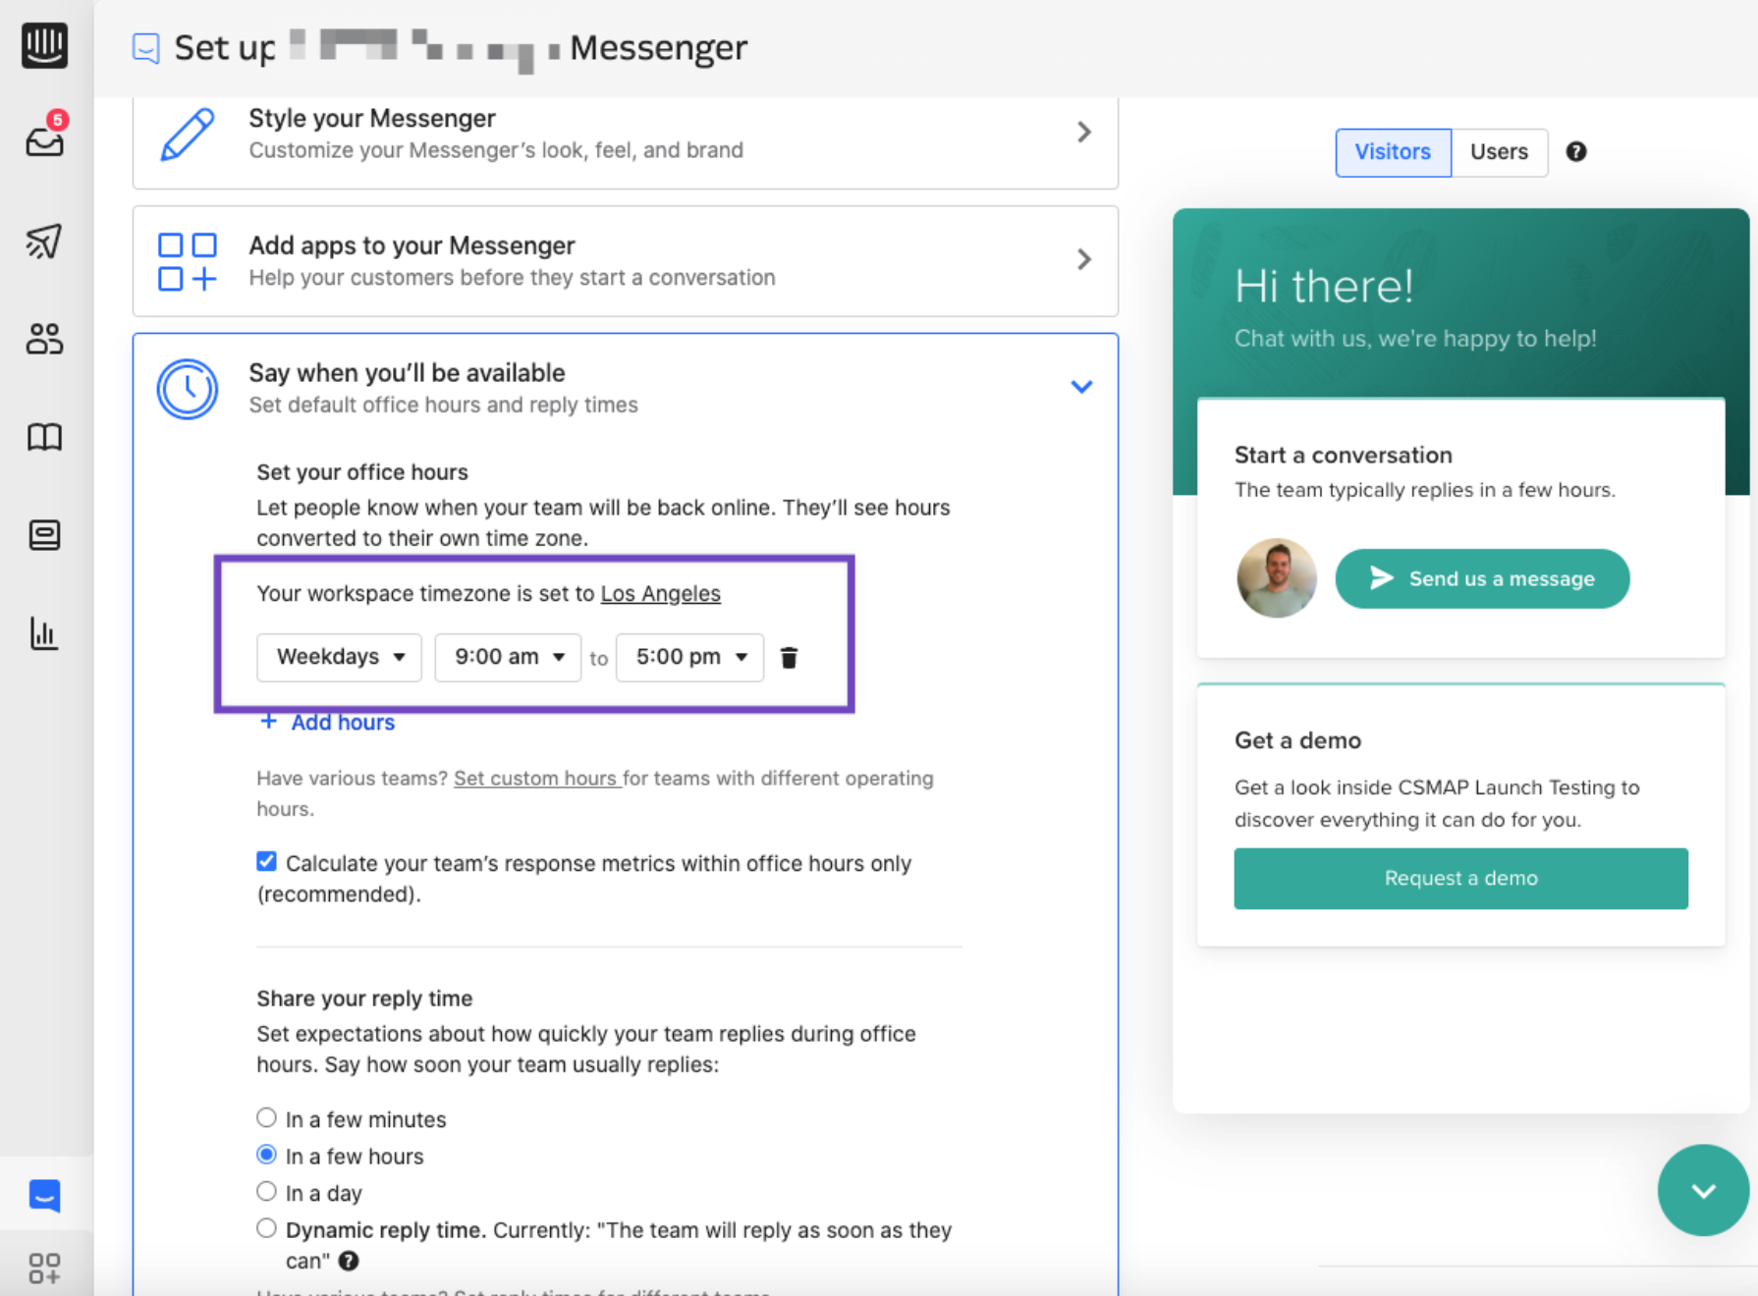Switch preview to the Users tab
1758x1296 pixels.
point(1499,152)
